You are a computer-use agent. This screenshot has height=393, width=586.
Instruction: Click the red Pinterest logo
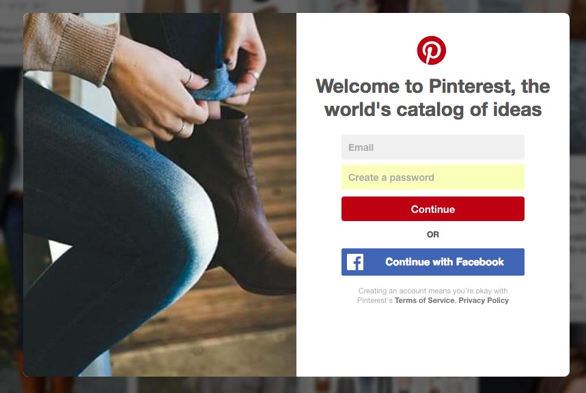(431, 50)
